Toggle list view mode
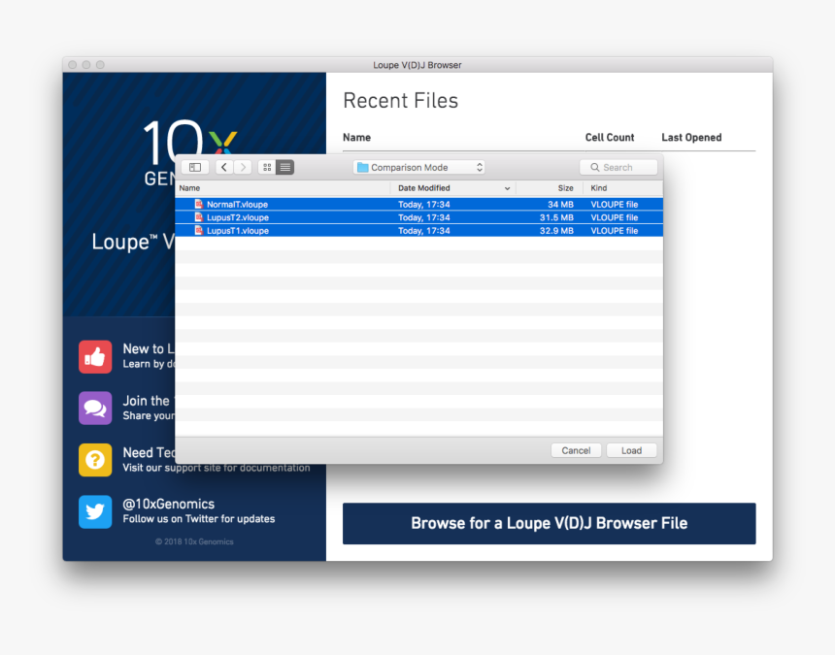This screenshot has width=835, height=655. 284,167
